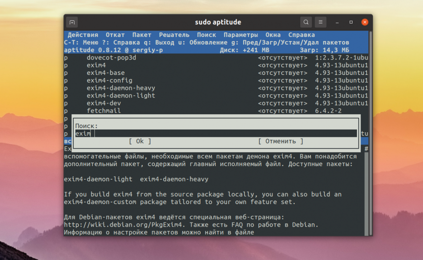
Task: Close the sudo aptitude window
Action: pyautogui.click(x=365, y=22)
